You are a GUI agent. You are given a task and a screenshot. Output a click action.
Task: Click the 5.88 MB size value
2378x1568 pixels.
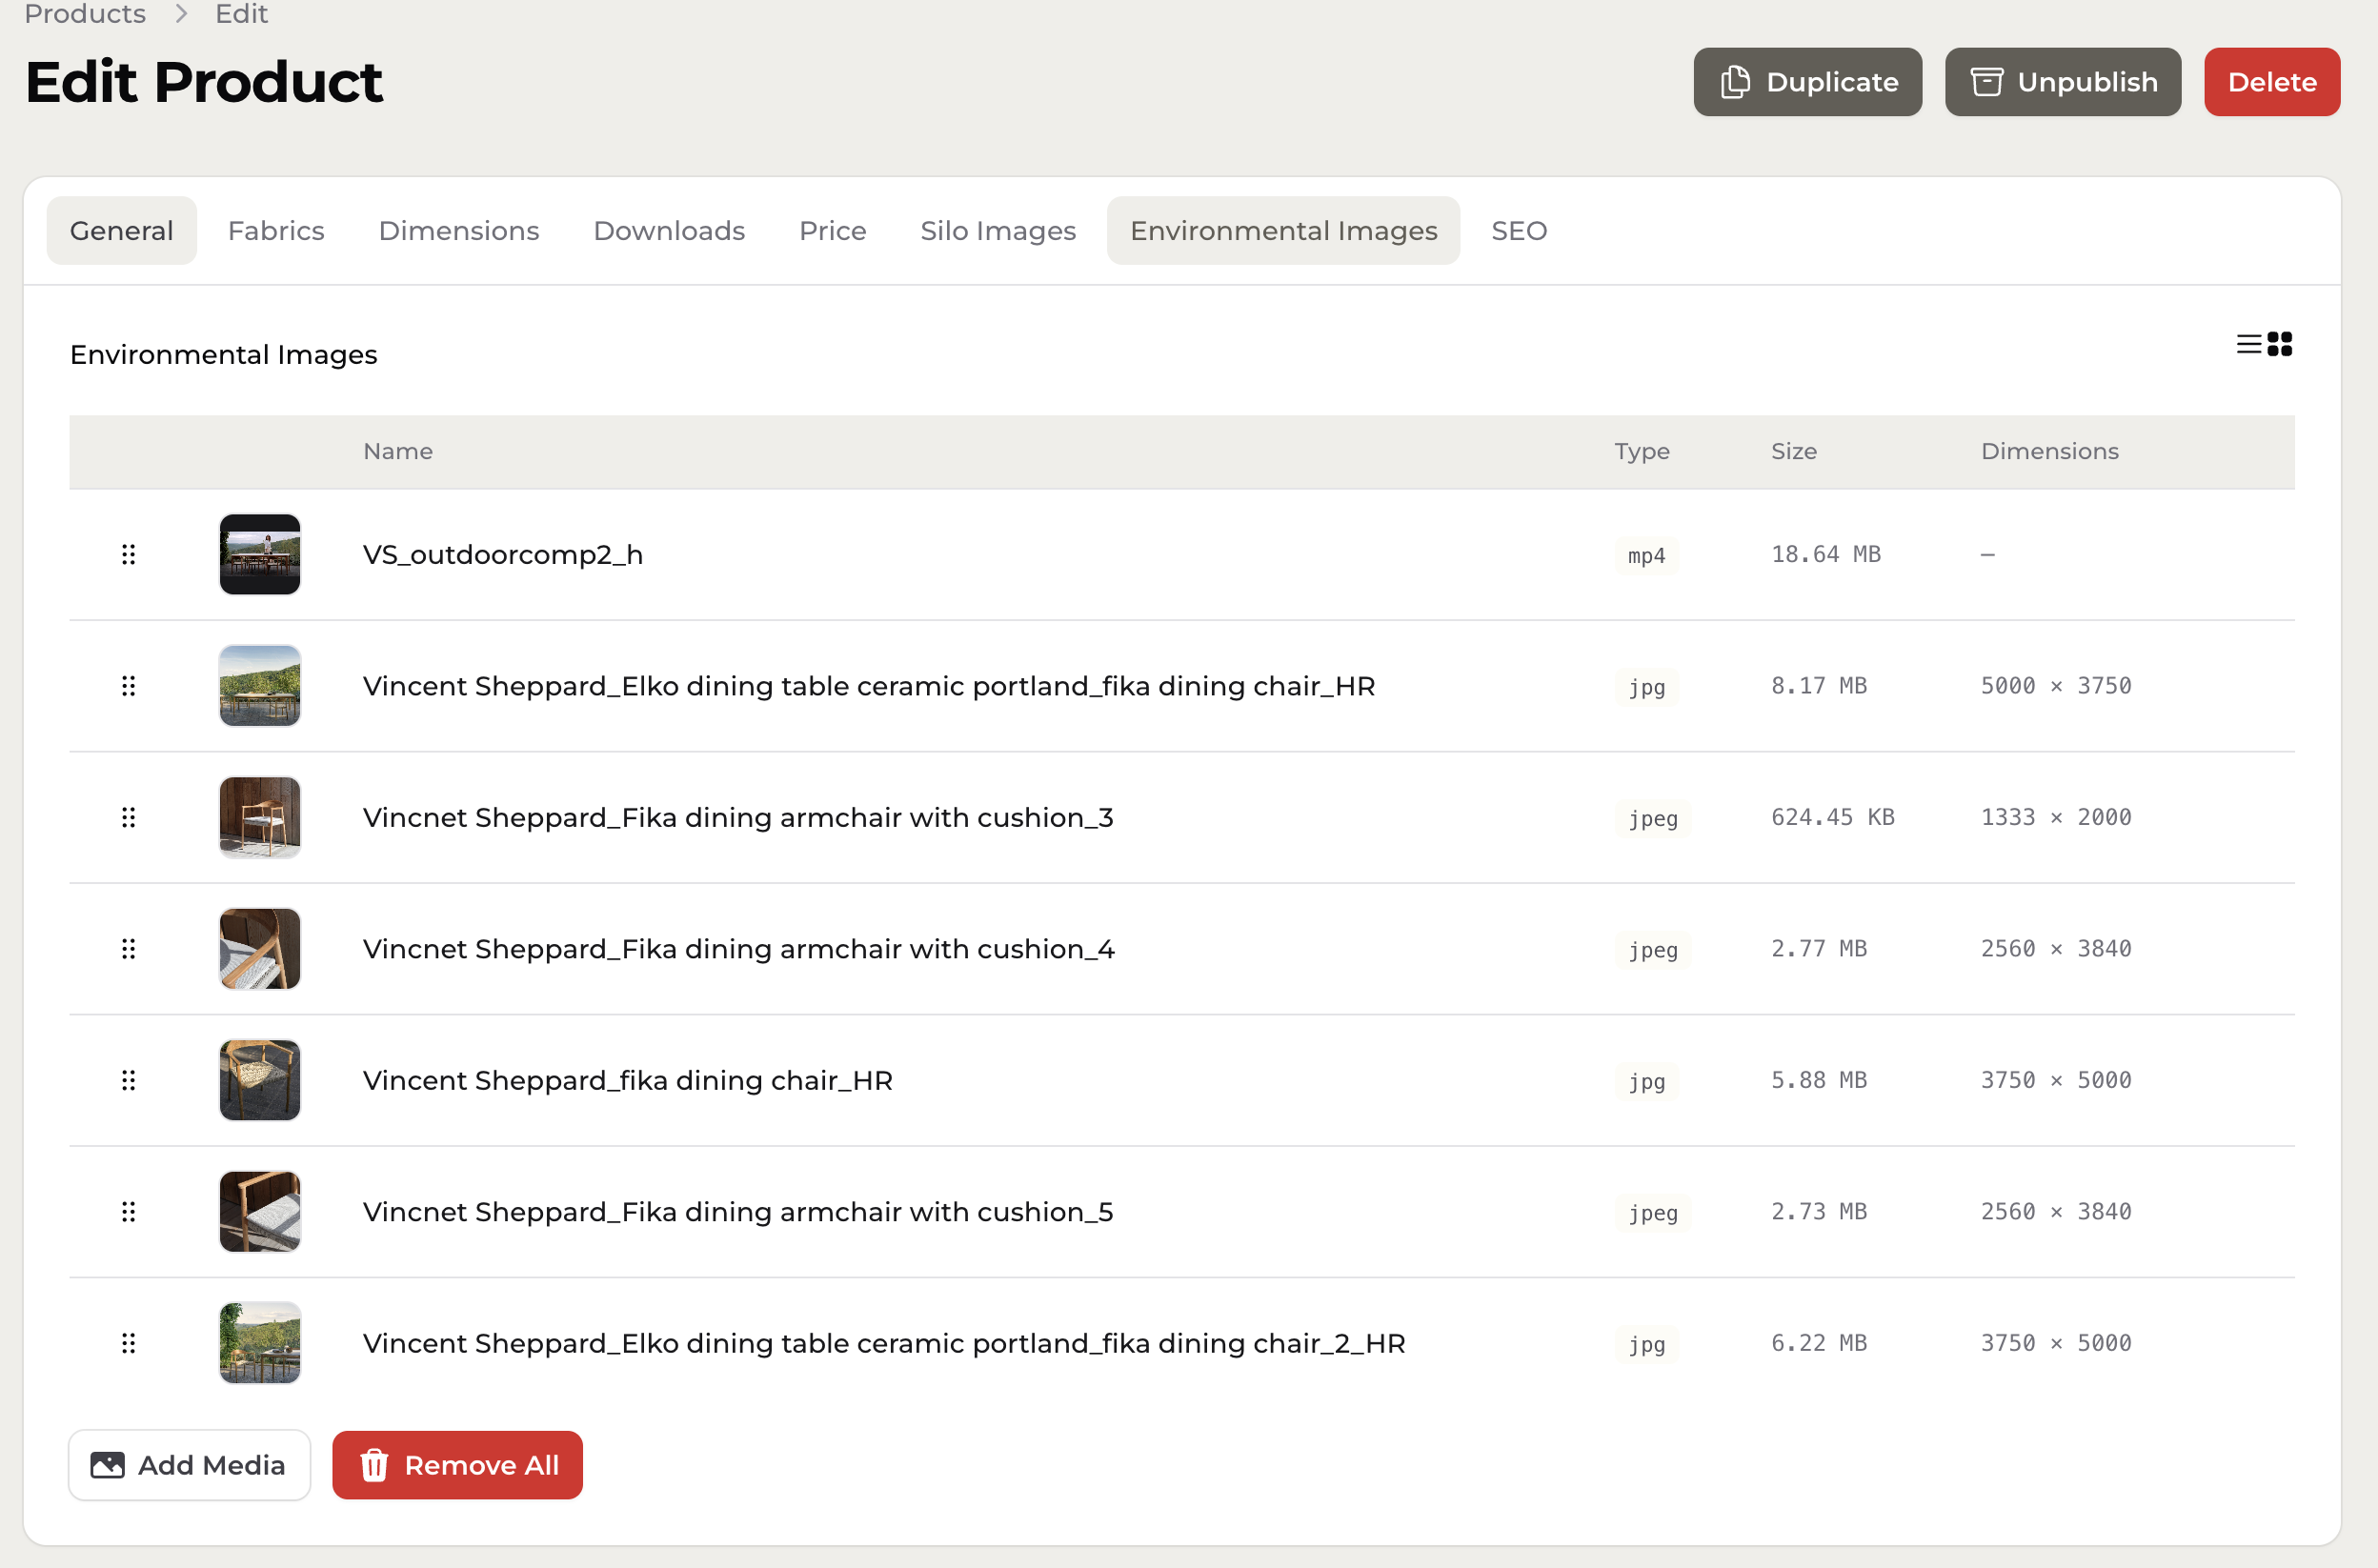1819,1080
